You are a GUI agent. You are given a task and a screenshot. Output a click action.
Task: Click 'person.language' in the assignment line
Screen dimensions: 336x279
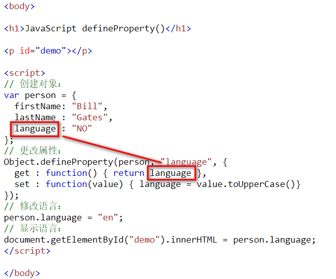pos(43,218)
